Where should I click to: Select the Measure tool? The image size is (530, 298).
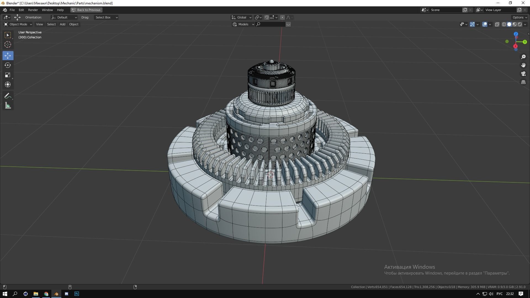tap(8, 105)
